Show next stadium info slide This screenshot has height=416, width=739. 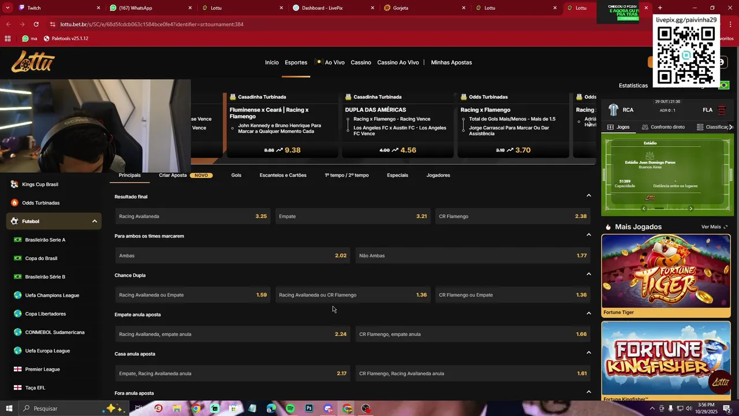(691, 209)
